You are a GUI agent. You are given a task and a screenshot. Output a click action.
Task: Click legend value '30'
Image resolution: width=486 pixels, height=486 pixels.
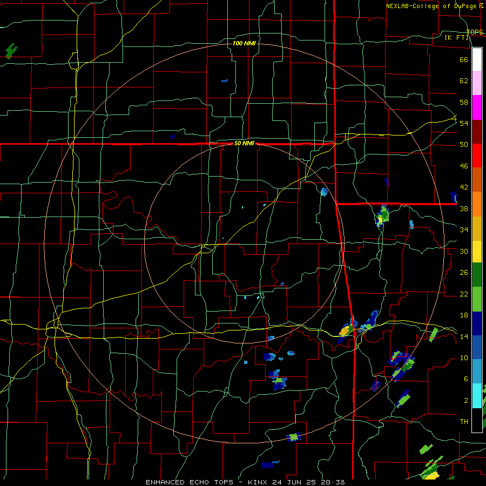(x=464, y=251)
